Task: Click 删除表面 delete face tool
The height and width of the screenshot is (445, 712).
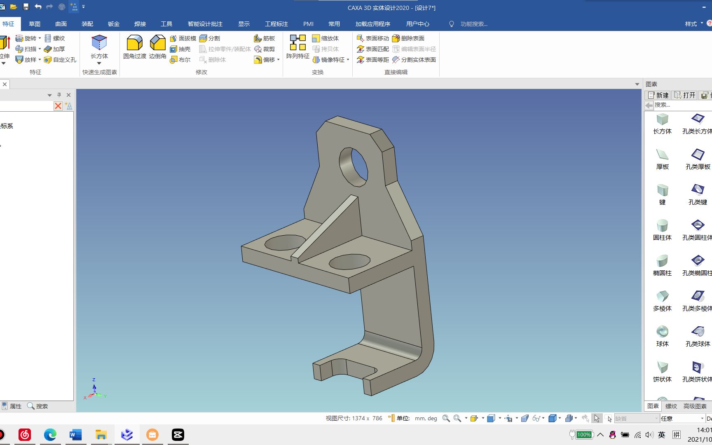Action: tap(408, 38)
